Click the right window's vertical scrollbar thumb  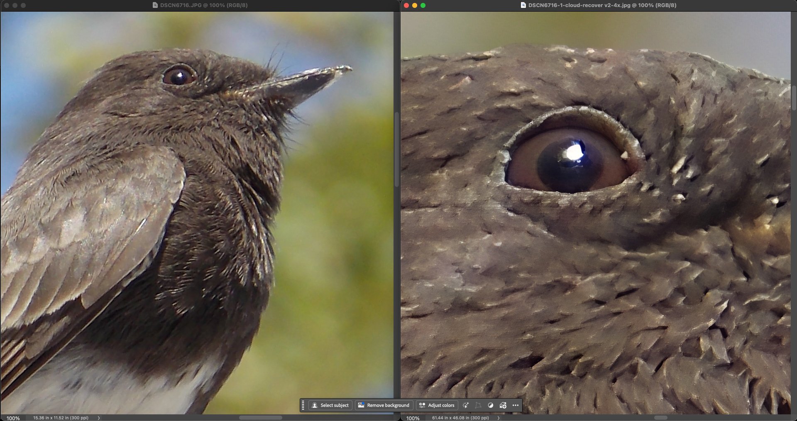point(794,98)
